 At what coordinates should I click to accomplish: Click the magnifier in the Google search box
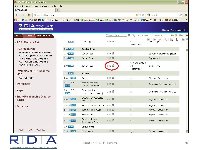180,15
